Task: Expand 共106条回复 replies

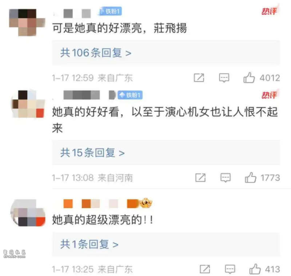Action: click(x=96, y=53)
